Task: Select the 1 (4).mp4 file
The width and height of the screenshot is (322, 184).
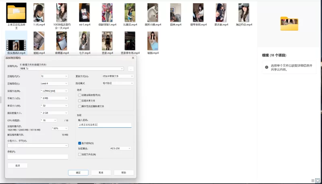Action: (39, 13)
